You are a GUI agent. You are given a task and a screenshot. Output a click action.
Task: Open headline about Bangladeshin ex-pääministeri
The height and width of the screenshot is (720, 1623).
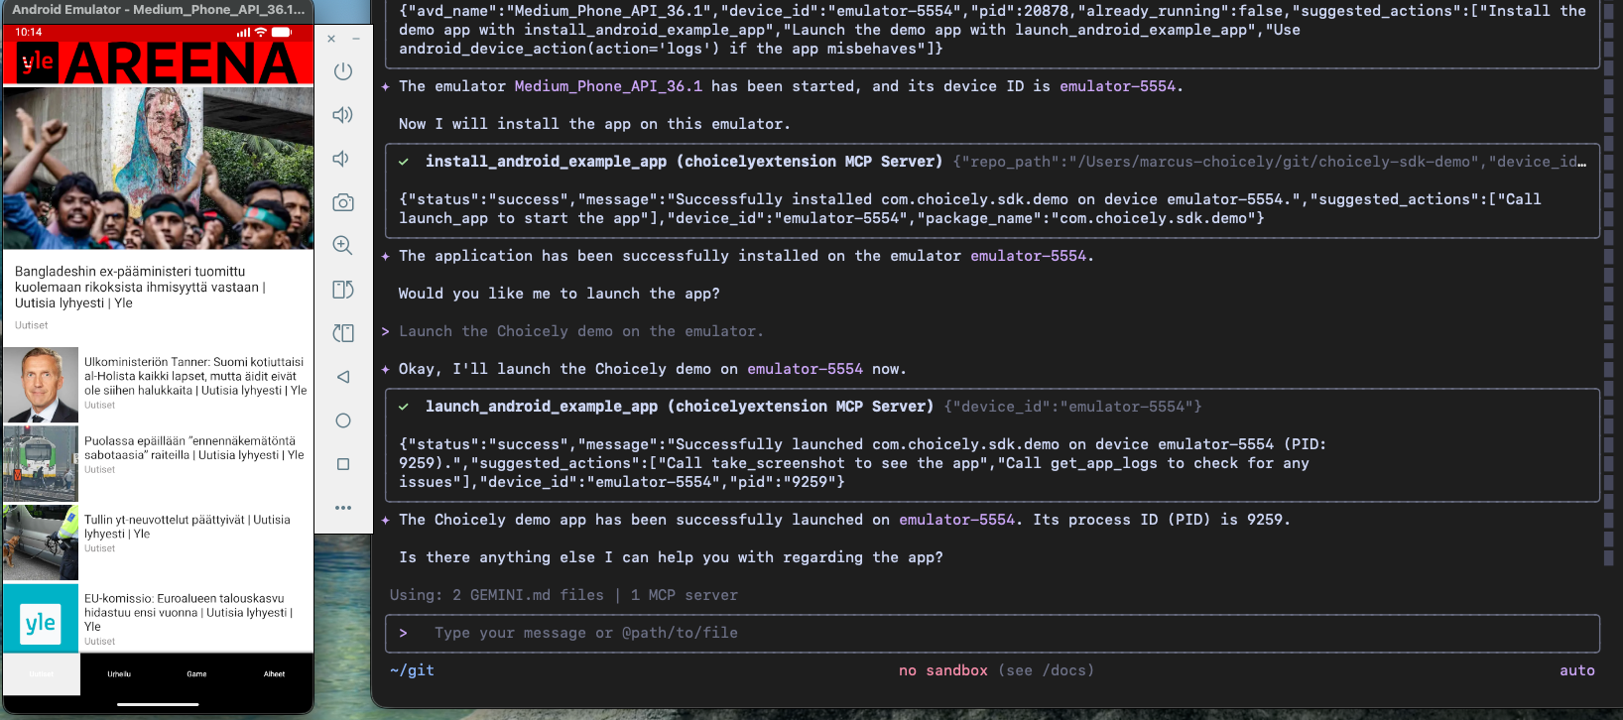click(x=140, y=287)
